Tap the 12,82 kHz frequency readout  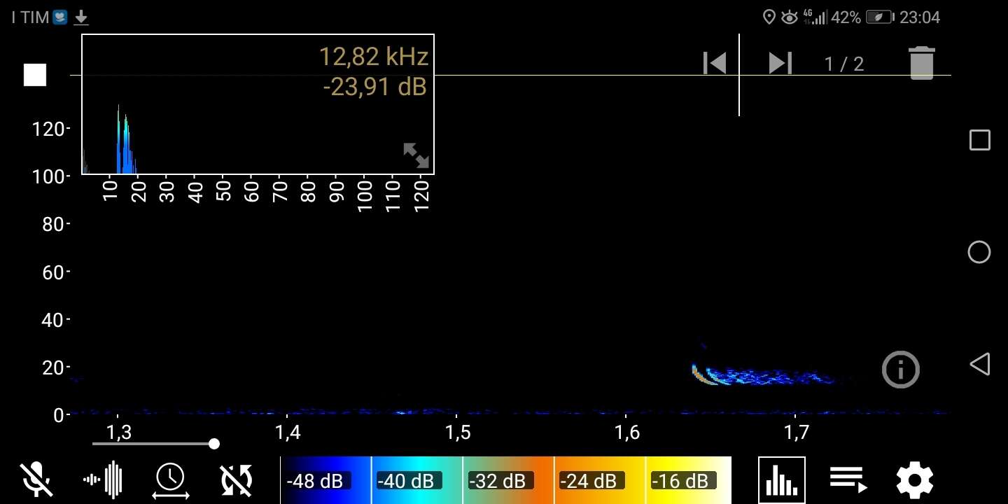[x=373, y=57]
